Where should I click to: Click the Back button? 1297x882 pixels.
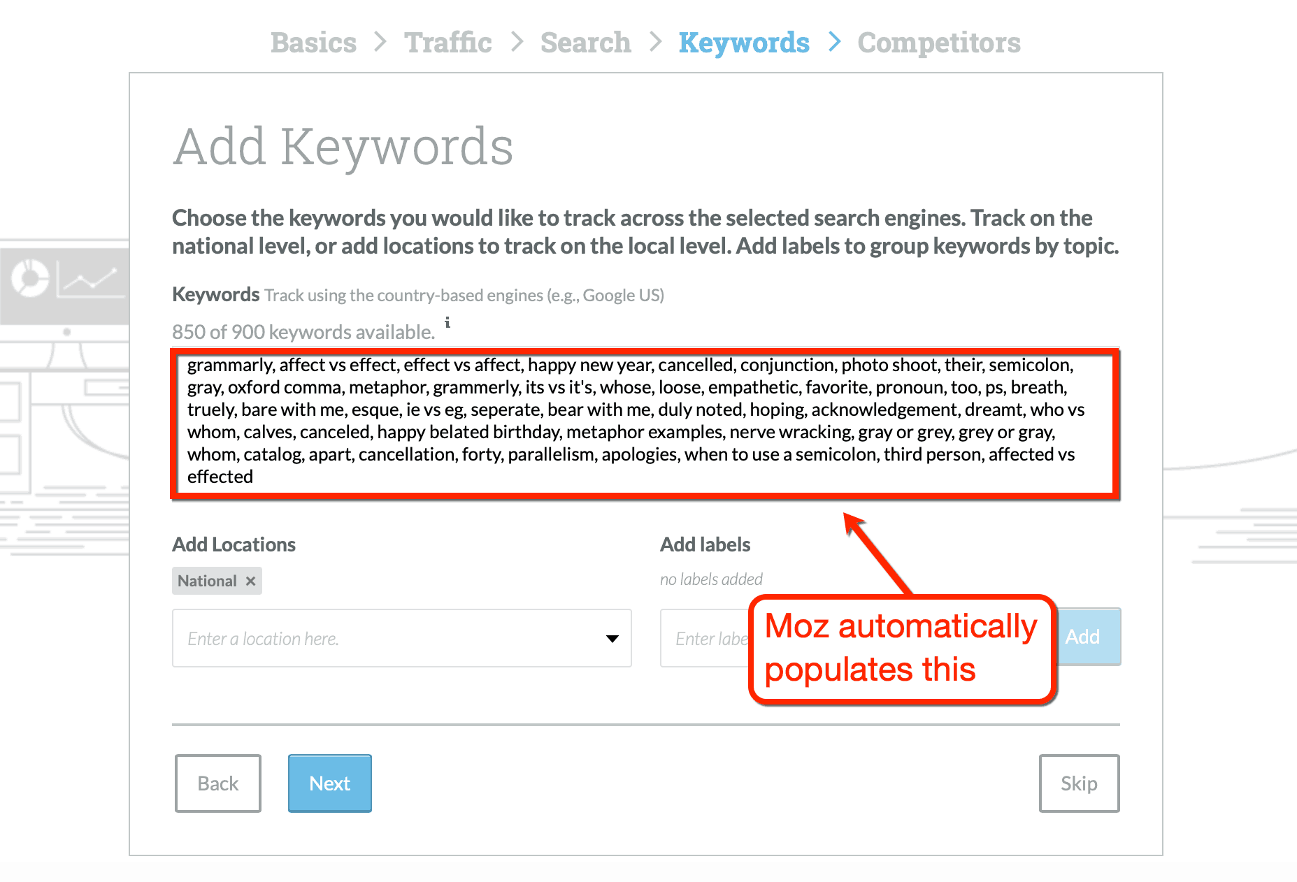coord(217,783)
